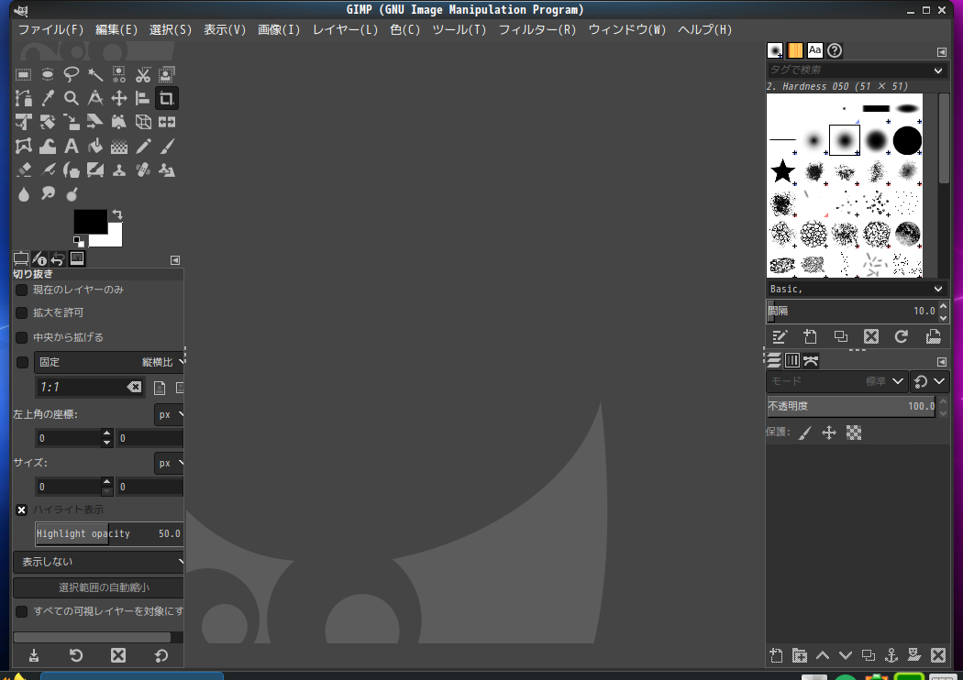Open the 表示しない guides dropdown
Screen dimensions: 963x680
(98, 562)
